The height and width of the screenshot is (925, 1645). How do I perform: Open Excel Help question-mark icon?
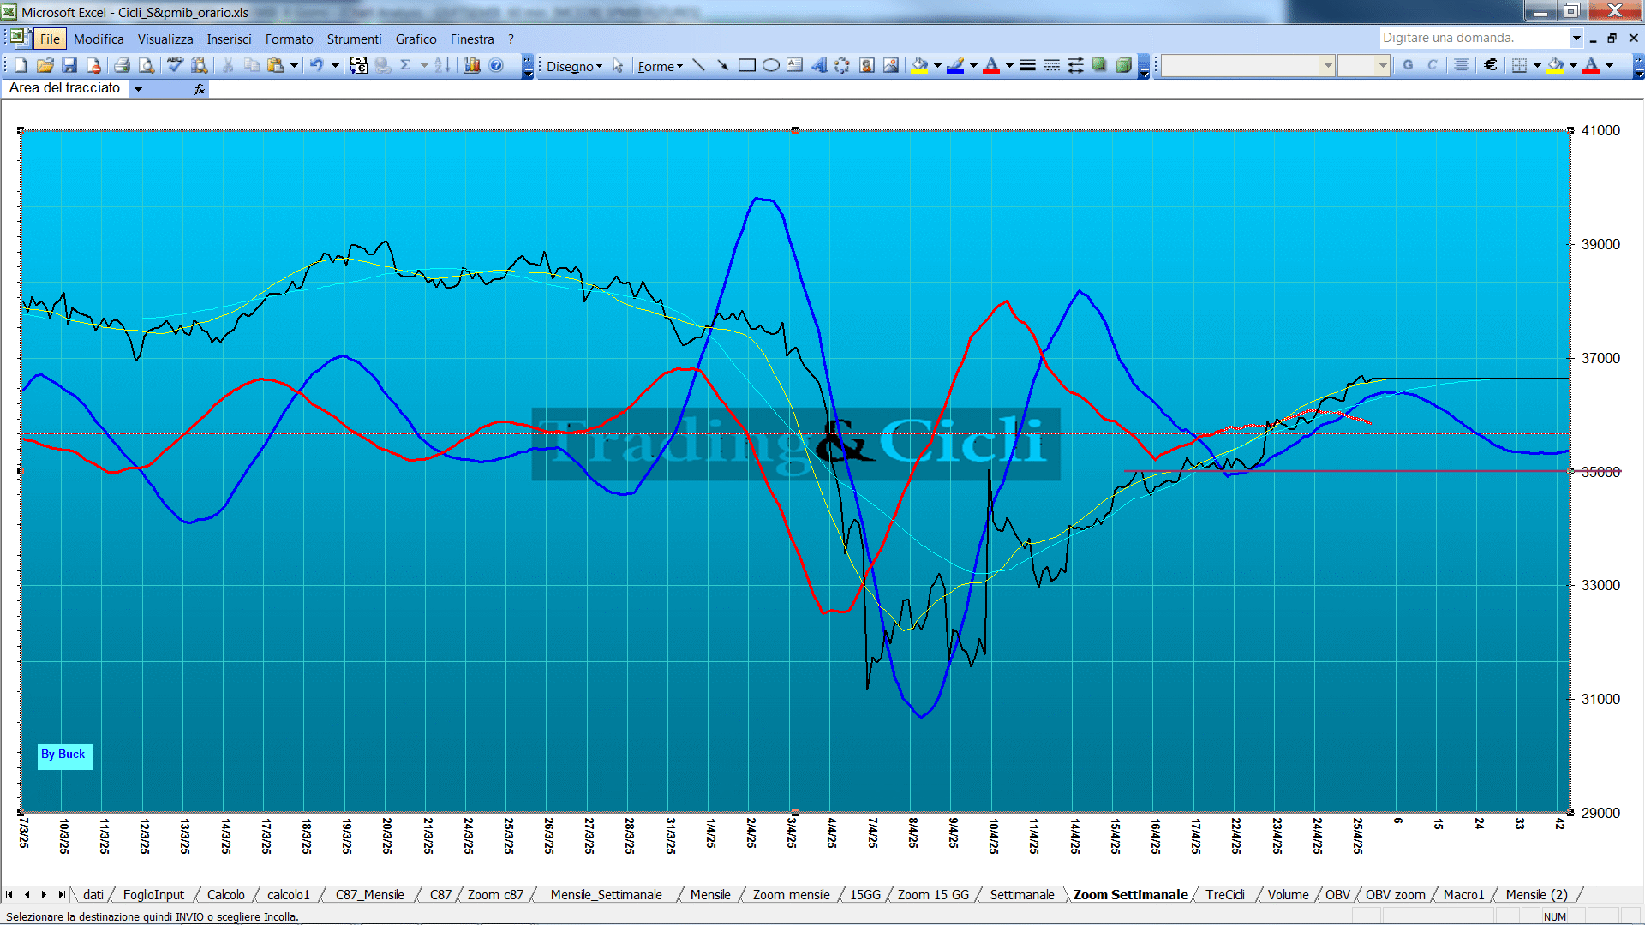[x=496, y=65]
